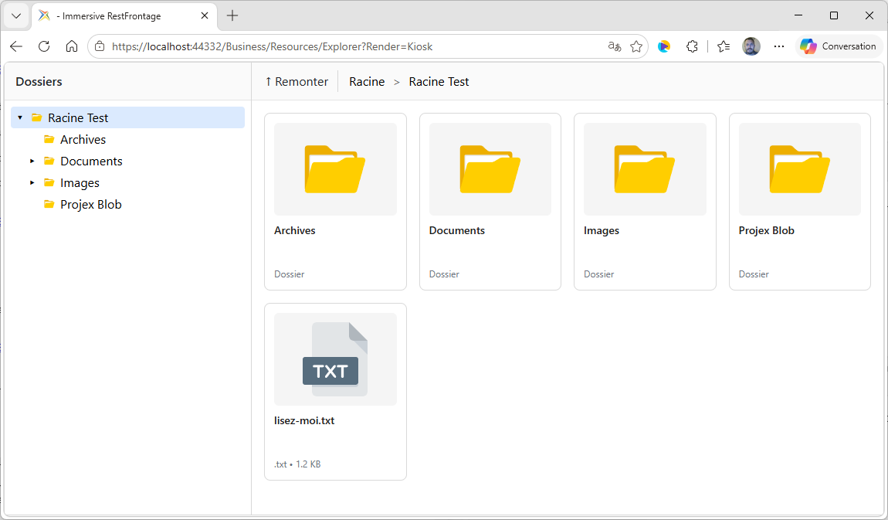Expand the Documents tree node arrow
The image size is (888, 520).
tap(32, 161)
